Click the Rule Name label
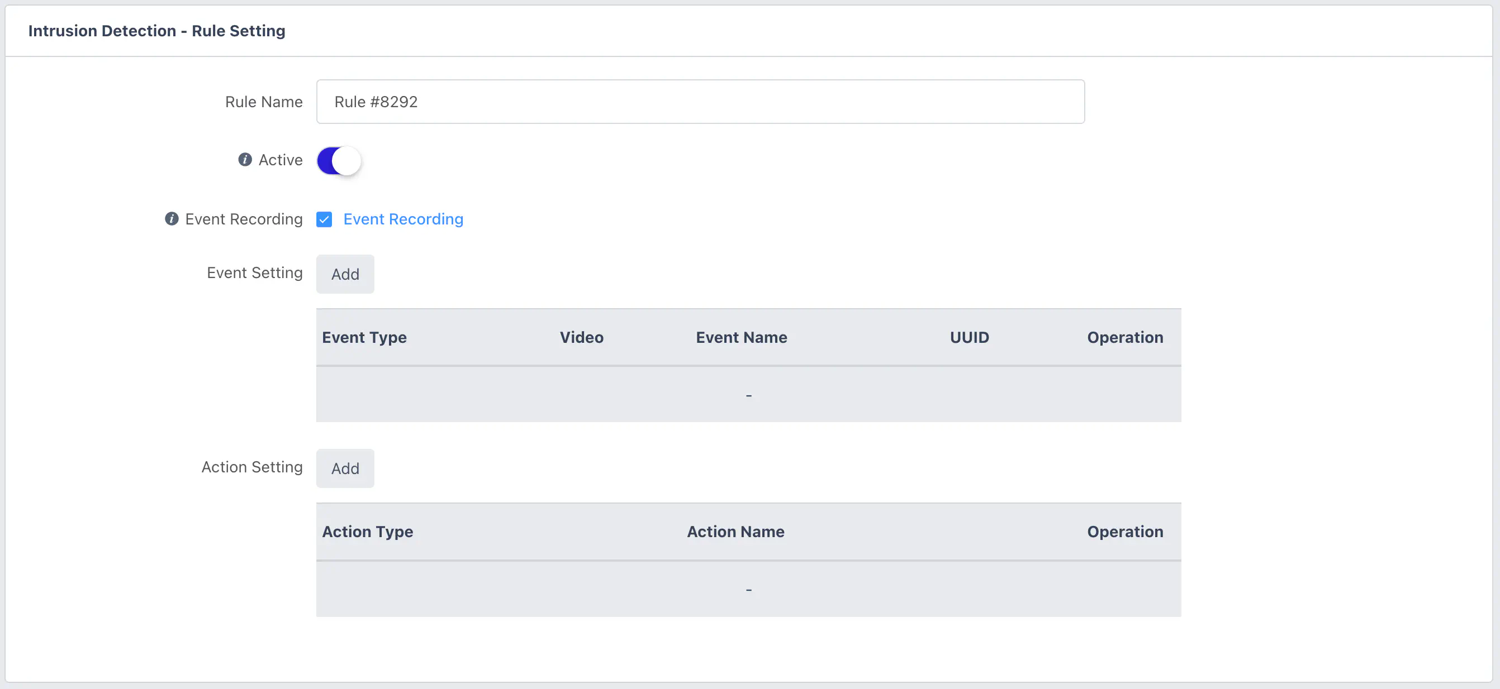The height and width of the screenshot is (689, 1500). (264, 102)
